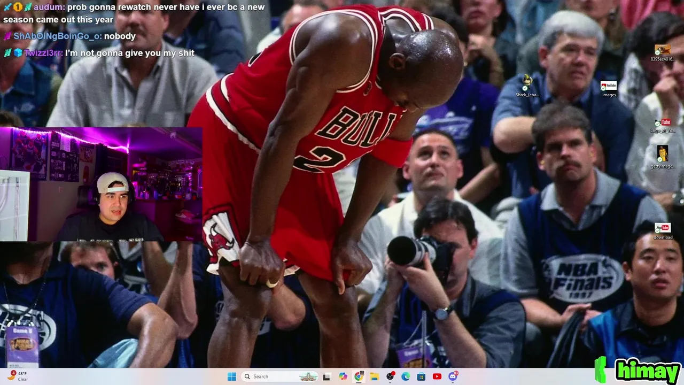This screenshot has height=385, width=684.
Task: Select the Shrek desktop file icon
Action: click(x=527, y=86)
